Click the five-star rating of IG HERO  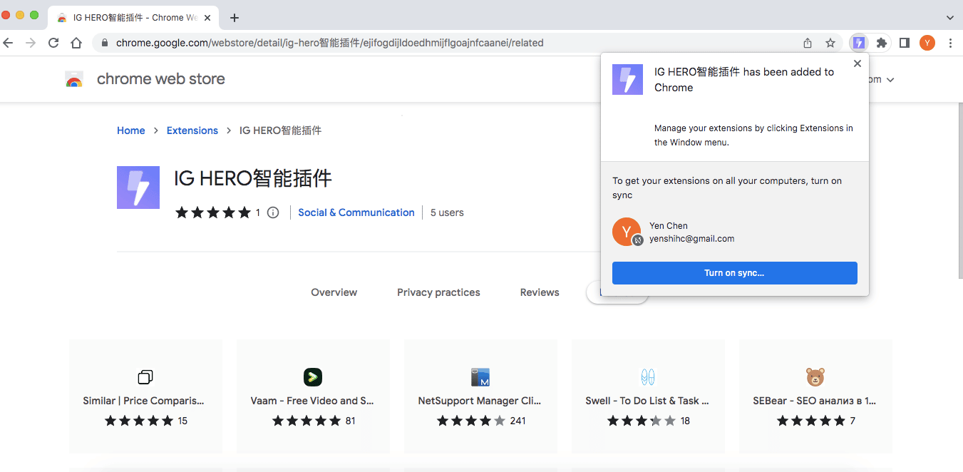click(x=213, y=212)
